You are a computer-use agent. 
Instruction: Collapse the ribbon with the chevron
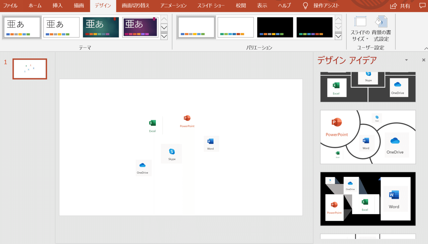[426, 48]
